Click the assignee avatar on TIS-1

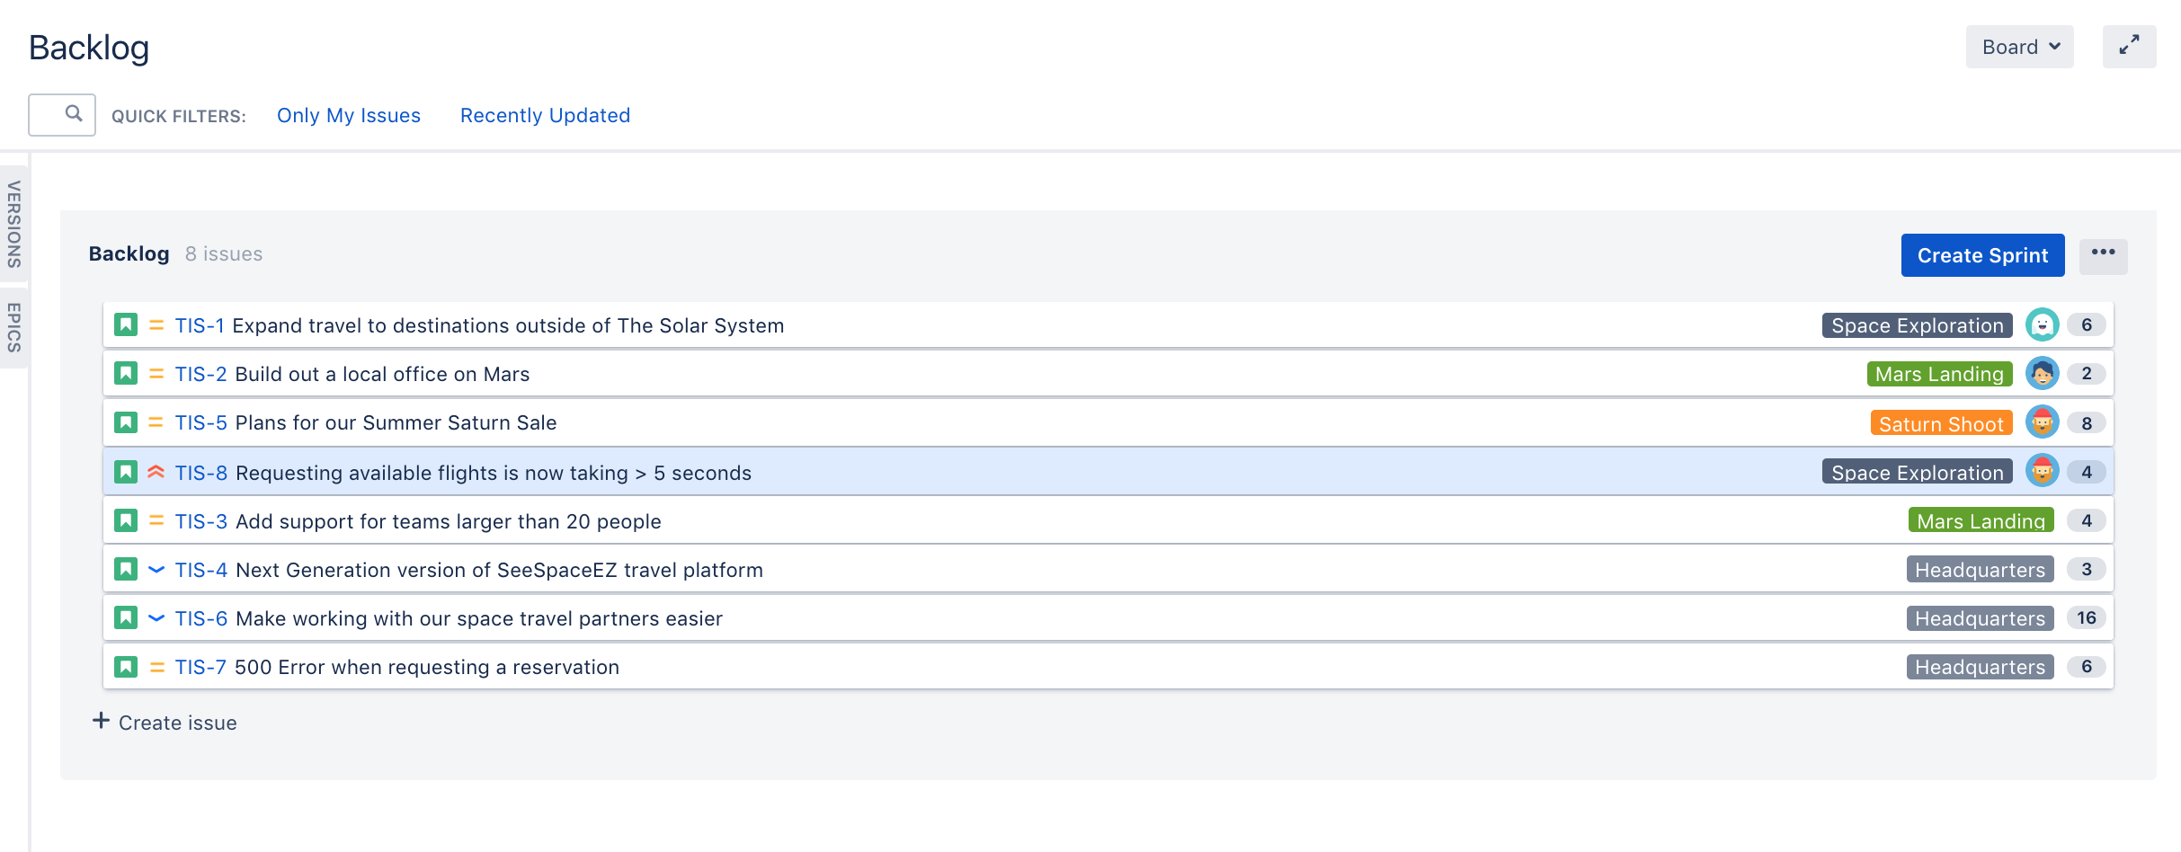2042,324
